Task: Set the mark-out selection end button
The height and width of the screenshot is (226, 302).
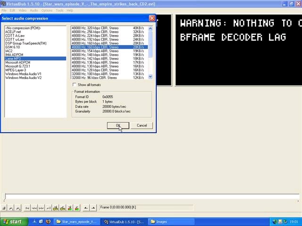Action: tap(93, 208)
